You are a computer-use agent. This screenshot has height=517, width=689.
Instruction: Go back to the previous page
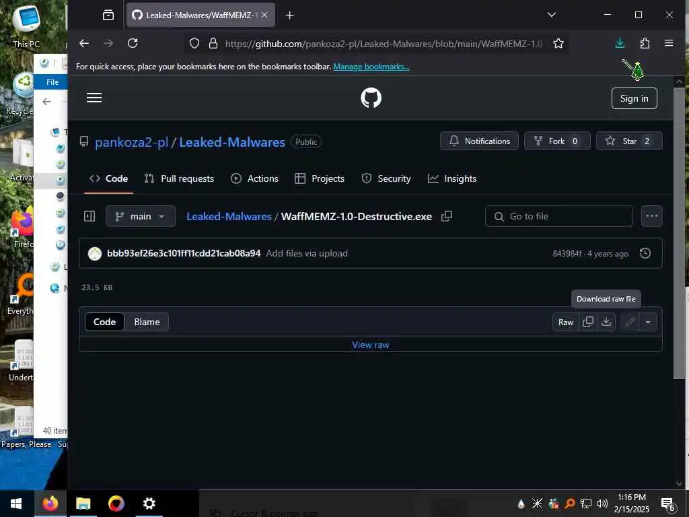tap(84, 43)
